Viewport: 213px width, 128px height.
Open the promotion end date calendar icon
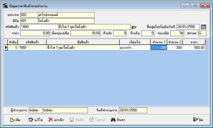[203, 27]
